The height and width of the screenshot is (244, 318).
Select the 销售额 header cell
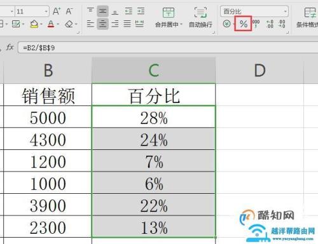pos(48,95)
